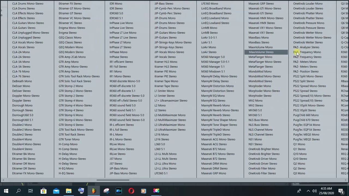
Task: Choose Doubler2 Stereo plugin
Action: [22, 134]
